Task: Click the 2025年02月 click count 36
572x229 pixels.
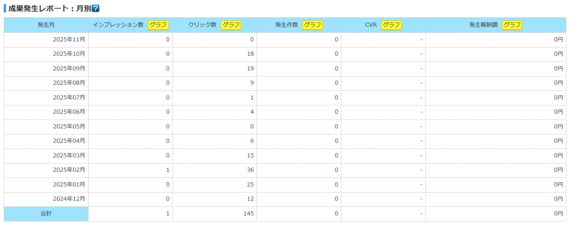Action: [x=250, y=170]
